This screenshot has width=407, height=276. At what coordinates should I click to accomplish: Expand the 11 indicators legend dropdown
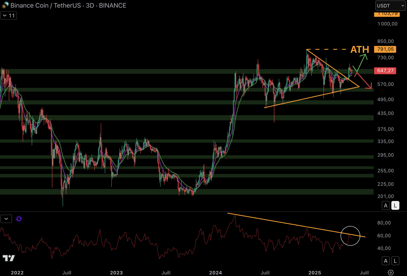pyautogui.click(x=9, y=16)
